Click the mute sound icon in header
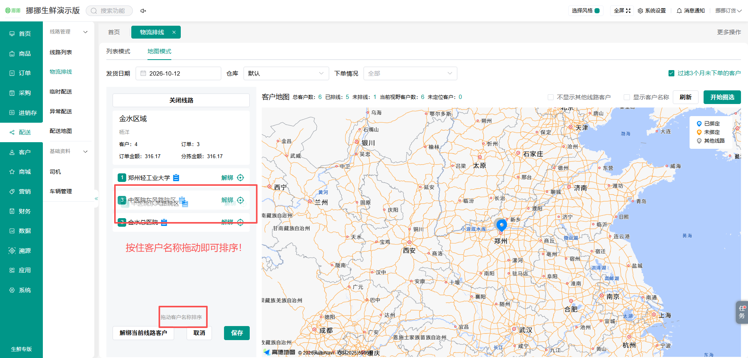Image resolution: width=748 pixels, height=358 pixels. coord(143,11)
